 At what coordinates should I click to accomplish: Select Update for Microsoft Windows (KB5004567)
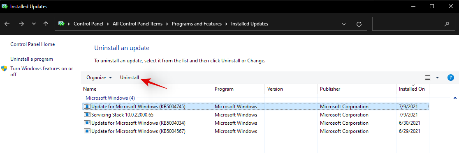pyautogui.click(x=255, y=131)
